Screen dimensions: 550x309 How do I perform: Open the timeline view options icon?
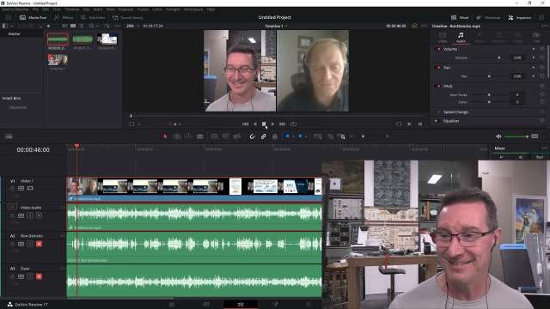point(9,136)
